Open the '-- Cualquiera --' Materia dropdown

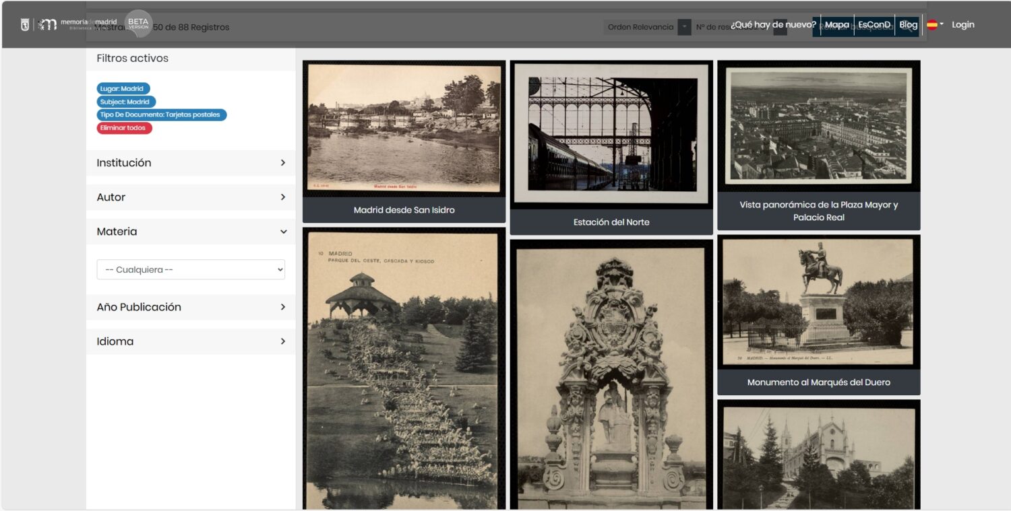[x=191, y=270]
